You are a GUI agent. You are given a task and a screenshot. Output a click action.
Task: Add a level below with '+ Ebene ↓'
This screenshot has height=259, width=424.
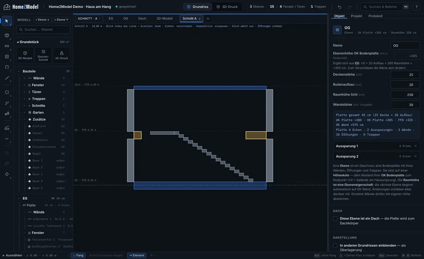(42, 20)
